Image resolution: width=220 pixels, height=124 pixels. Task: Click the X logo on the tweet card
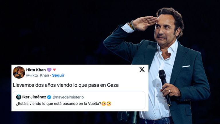coord(142,69)
